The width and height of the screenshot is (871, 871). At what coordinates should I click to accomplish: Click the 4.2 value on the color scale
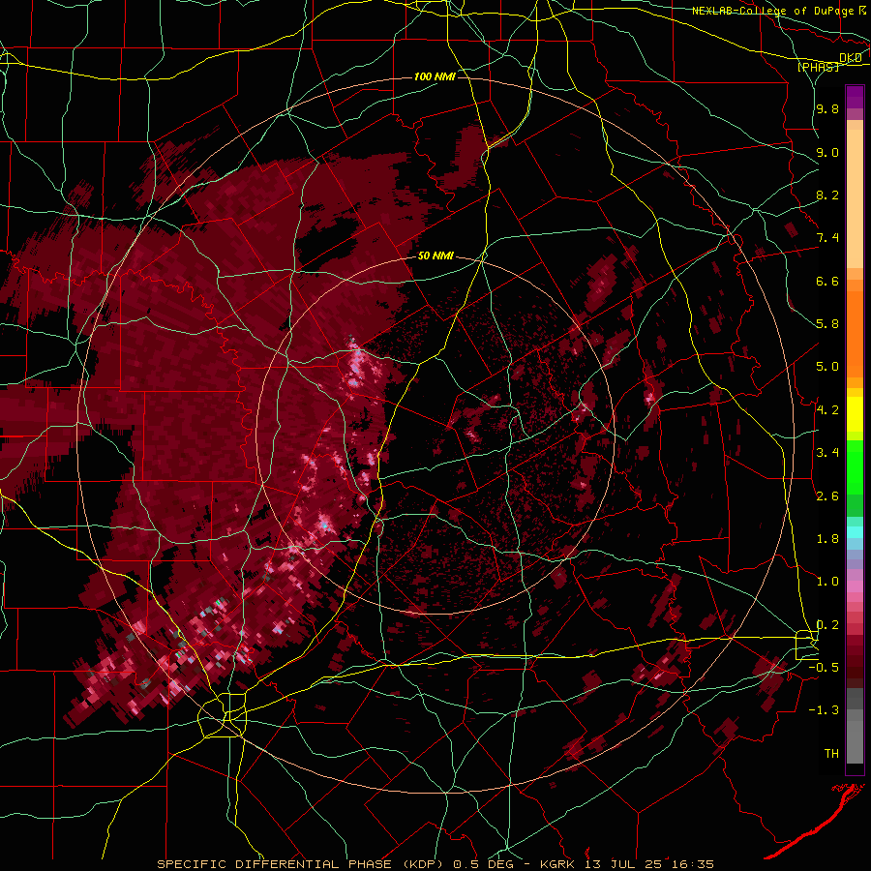point(827,410)
